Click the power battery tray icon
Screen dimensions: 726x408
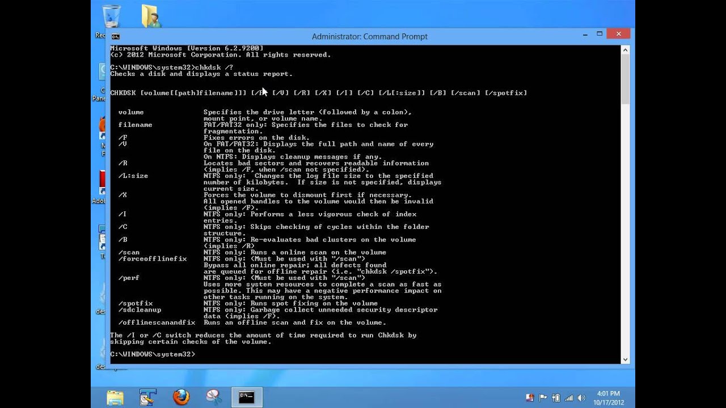coord(556,398)
